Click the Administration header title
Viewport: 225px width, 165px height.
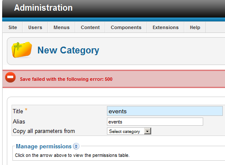coord(43,8)
